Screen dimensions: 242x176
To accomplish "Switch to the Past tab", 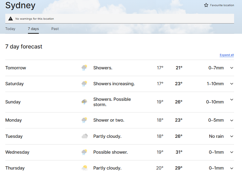I will [55, 29].
